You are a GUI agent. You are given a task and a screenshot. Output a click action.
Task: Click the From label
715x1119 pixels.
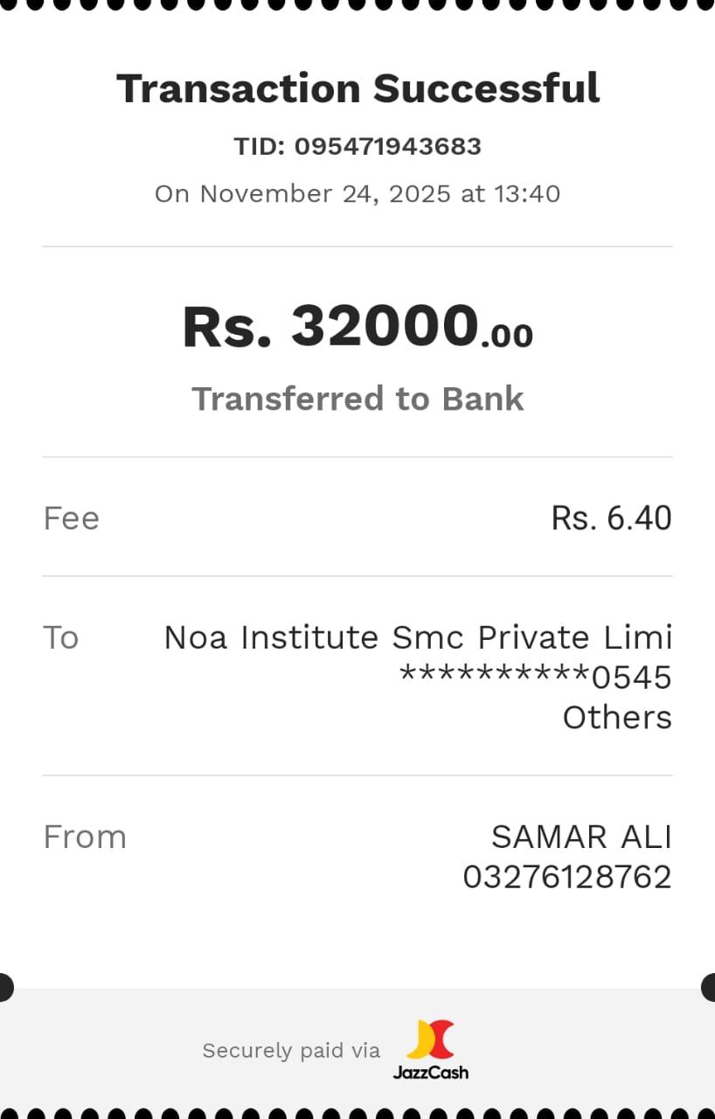pyautogui.click(x=85, y=837)
